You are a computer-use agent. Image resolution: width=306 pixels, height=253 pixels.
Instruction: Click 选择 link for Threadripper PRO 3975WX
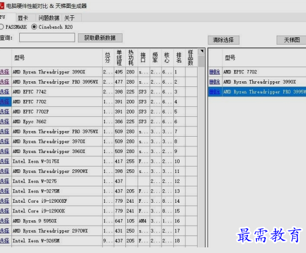5,132
